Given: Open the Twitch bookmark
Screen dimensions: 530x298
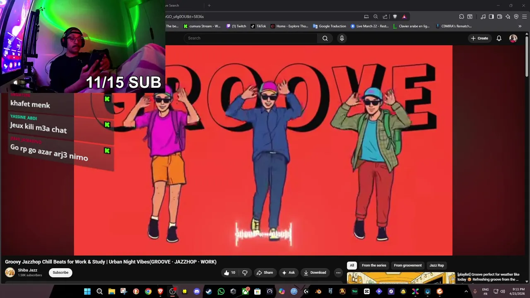Looking at the screenshot, I should (x=236, y=26).
